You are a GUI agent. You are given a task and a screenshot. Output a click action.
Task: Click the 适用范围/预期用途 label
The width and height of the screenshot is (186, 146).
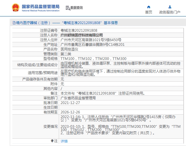[x=43, y=73]
